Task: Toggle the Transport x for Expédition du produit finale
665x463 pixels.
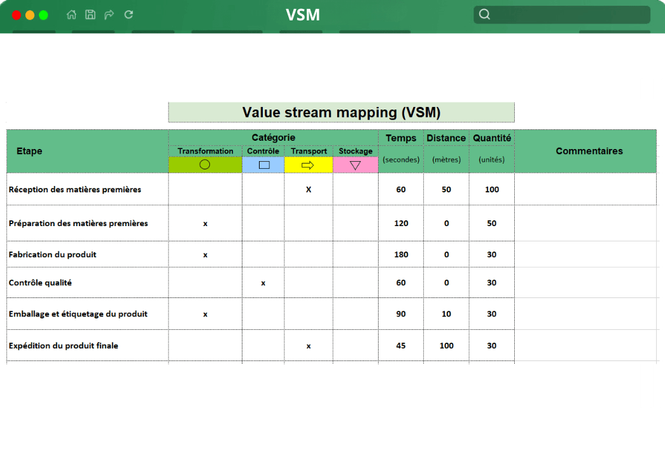Action: point(309,345)
